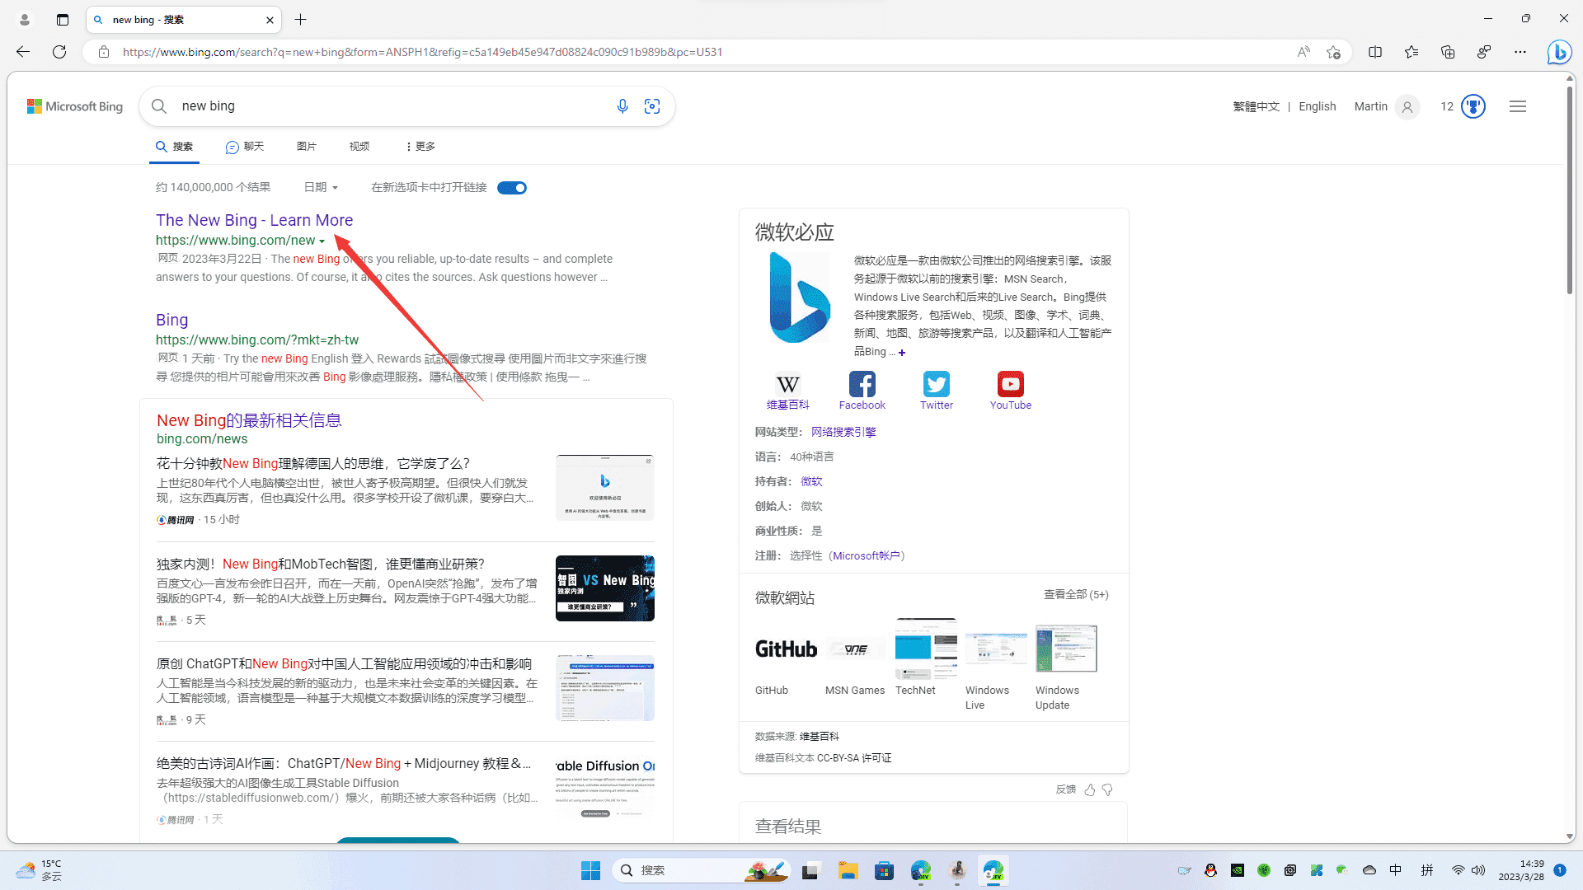Viewport: 1583px width, 890px height.
Task: Click the TechNet site thumbnail
Action: pos(926,649)
